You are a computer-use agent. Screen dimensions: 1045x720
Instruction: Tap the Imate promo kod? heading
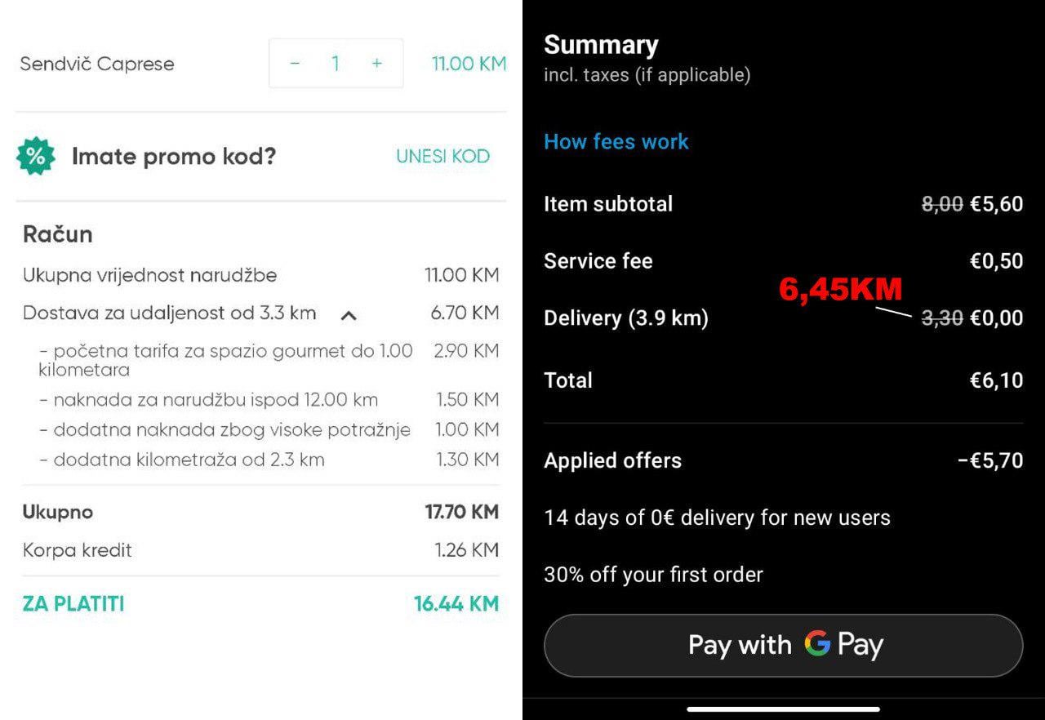pyautogui.click(x=173, y=157)
